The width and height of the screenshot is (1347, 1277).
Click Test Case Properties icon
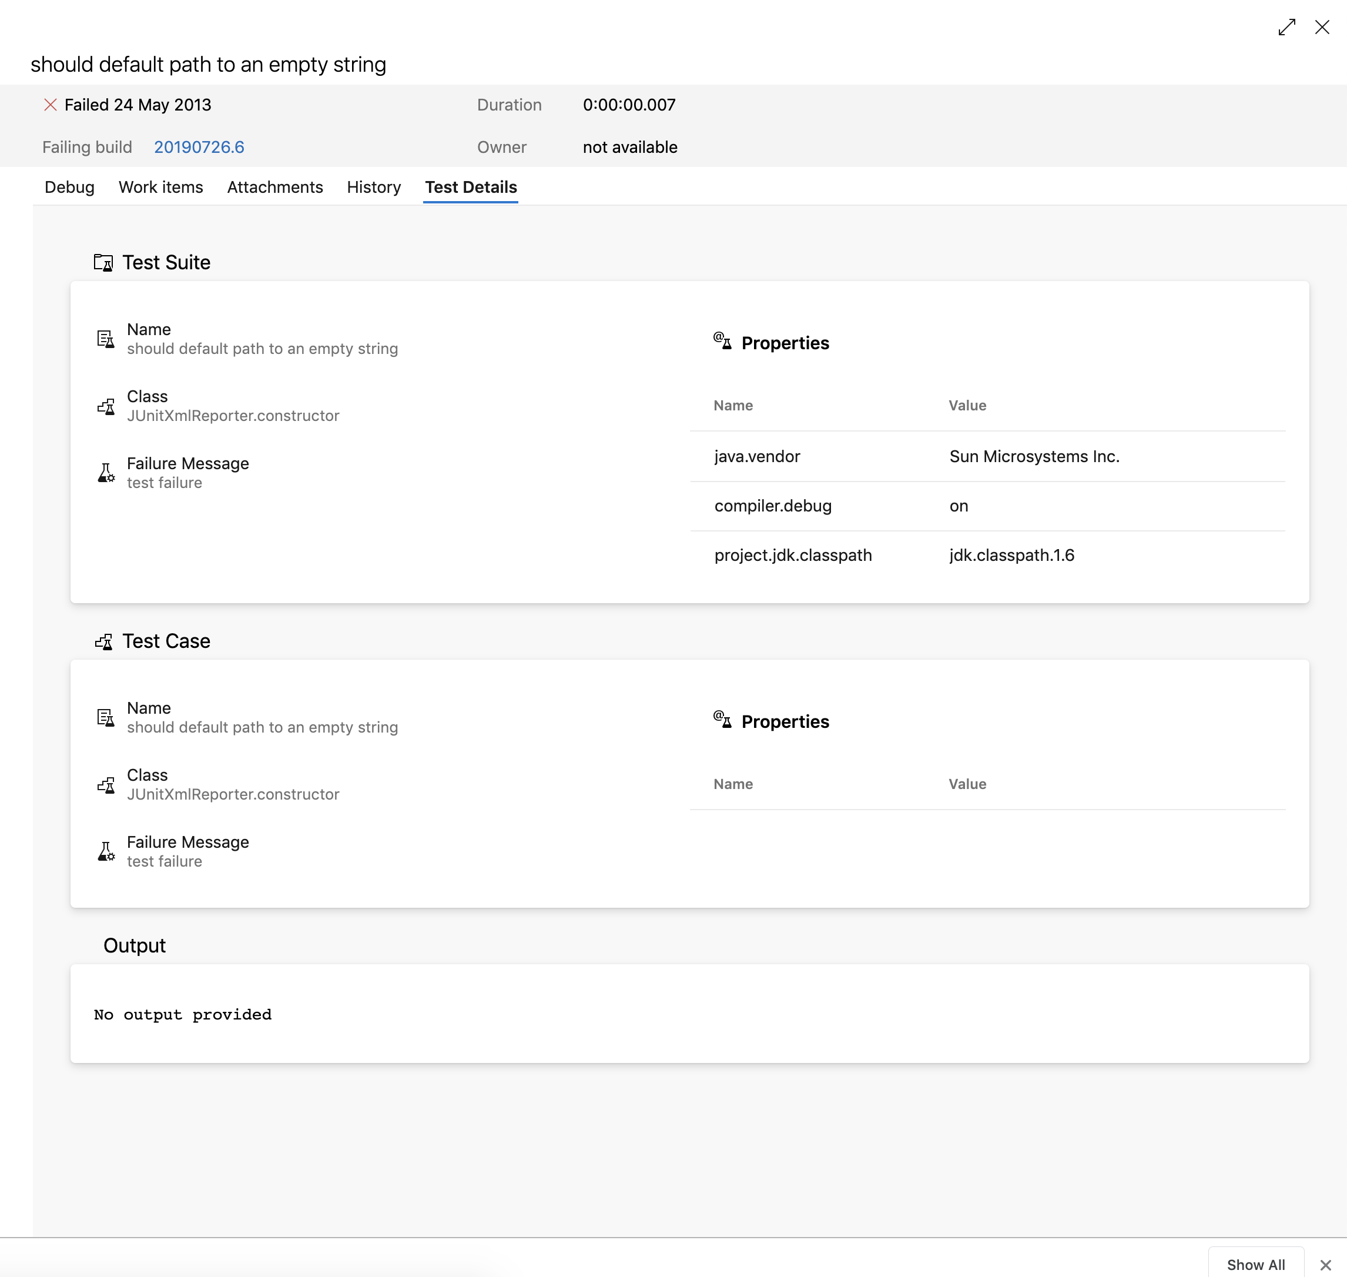[x=722, y=719]
